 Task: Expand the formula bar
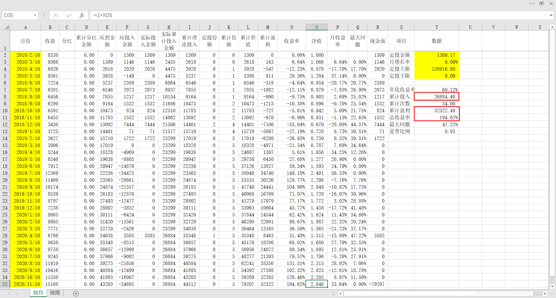[x=551, y=15]
